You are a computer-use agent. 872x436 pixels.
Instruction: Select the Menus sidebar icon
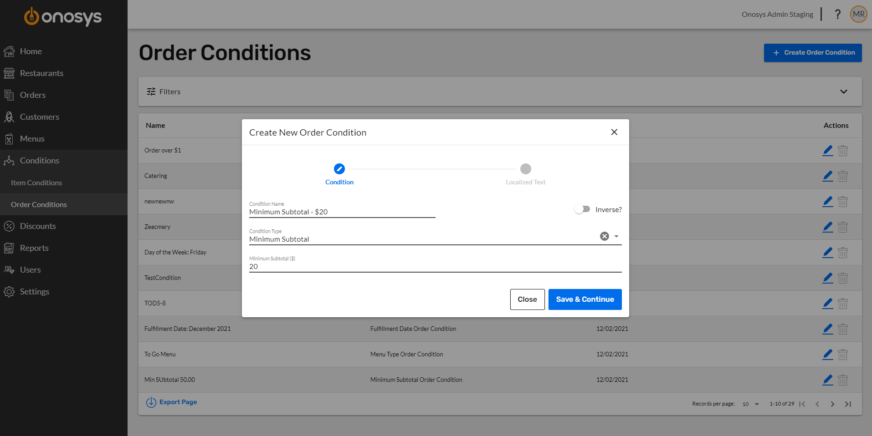(x=10, y=138)
